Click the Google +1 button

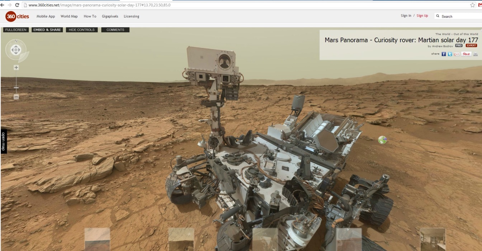coord(457,54)
